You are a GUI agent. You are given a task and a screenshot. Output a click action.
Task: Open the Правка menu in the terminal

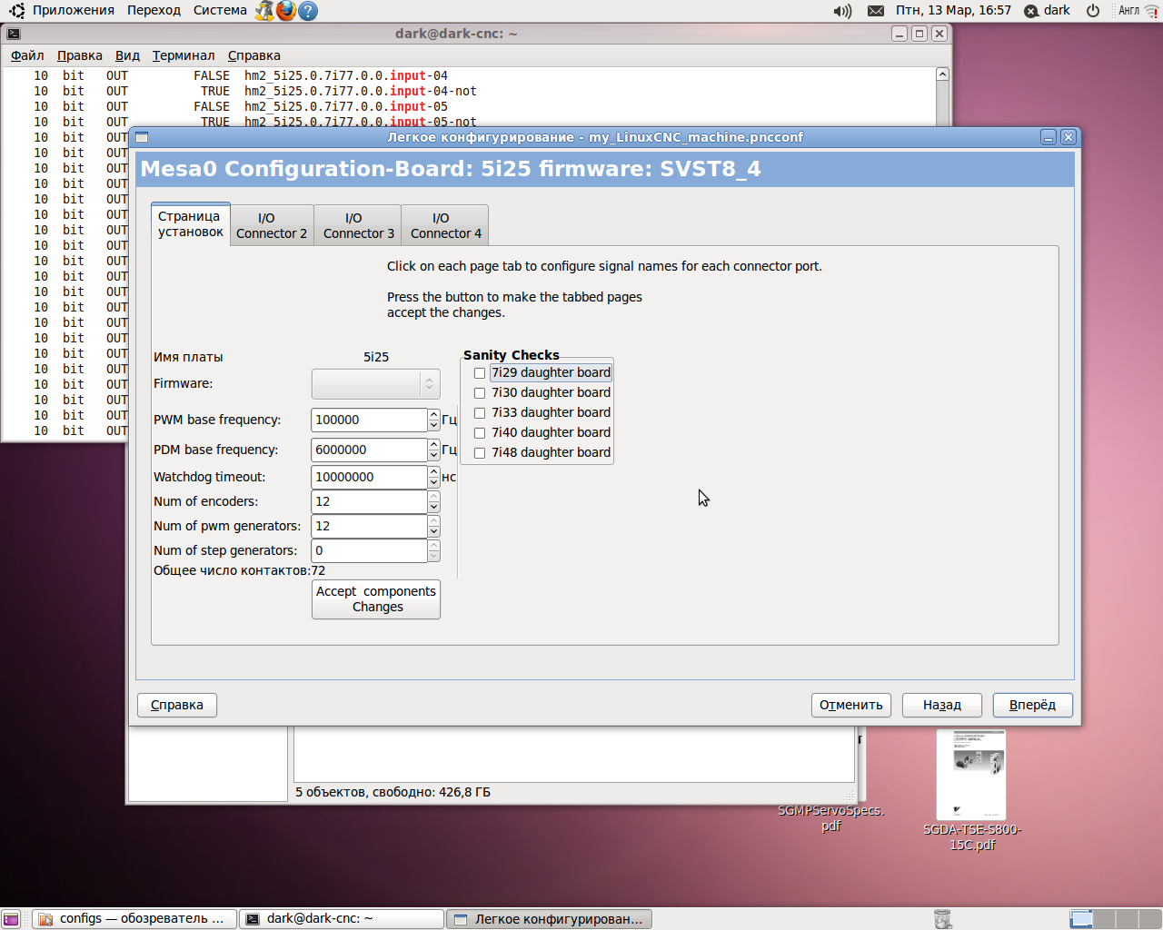(80, 55)
